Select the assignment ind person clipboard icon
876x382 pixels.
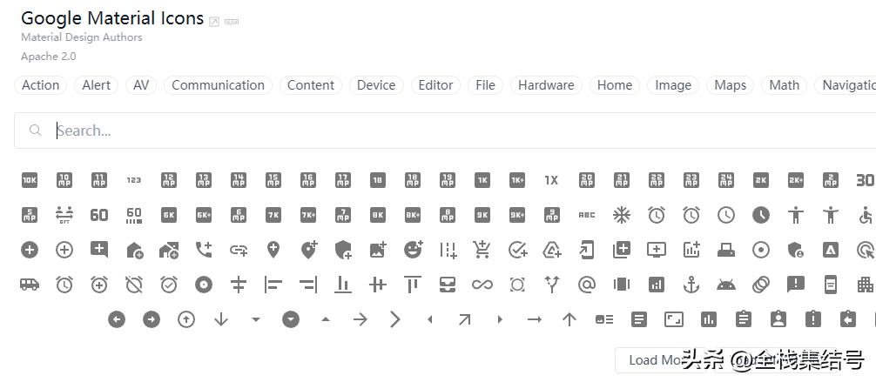click(x=778, y=319)
